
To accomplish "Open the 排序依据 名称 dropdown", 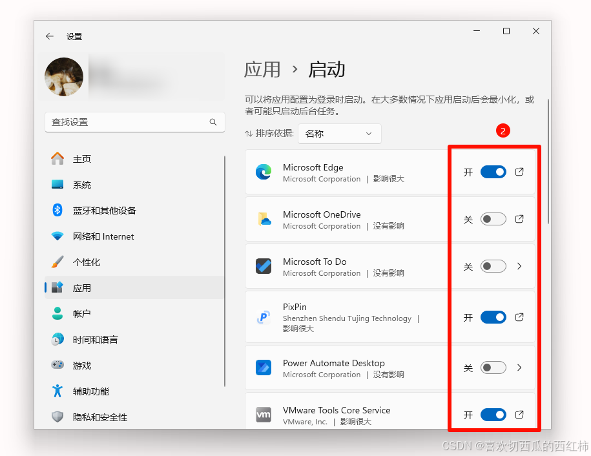I will 339,134.
